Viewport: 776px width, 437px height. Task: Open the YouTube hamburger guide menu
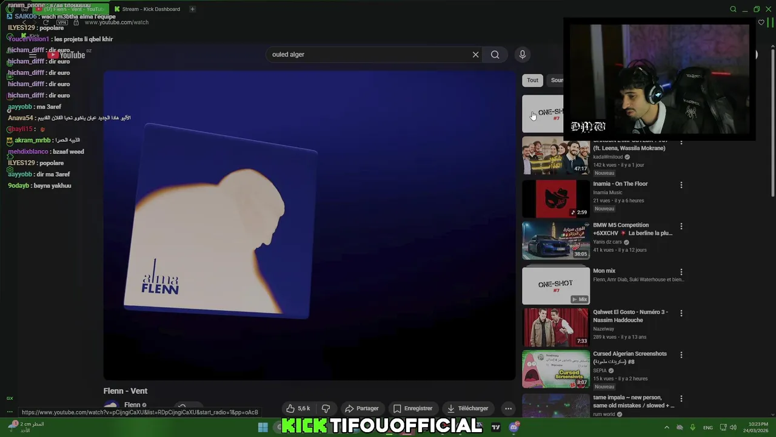(x=33, y=55)
